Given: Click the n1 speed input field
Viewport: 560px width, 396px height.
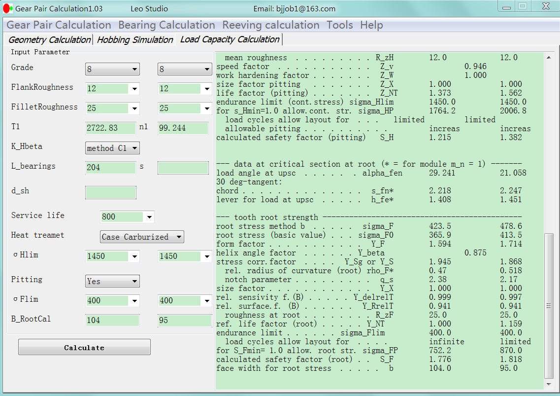Looking at the screenshot, I should coord(183,128).
